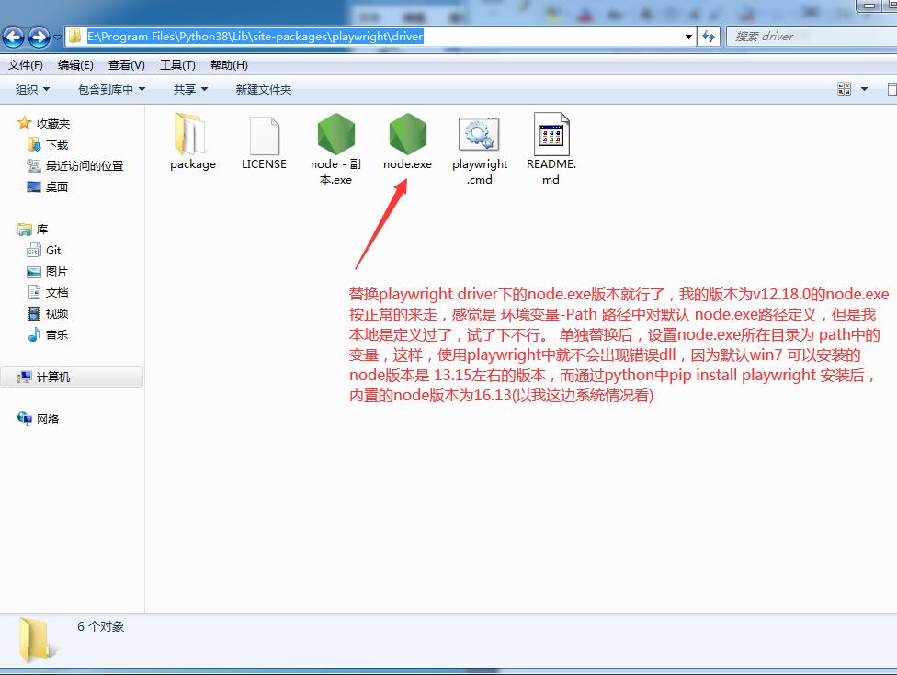Open the 帮助(H) menu

(x=229, y=65)
